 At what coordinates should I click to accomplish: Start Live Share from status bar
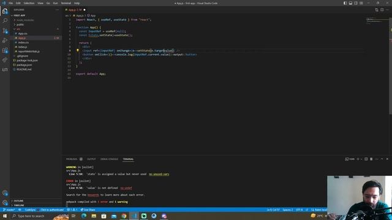[x=88, y=210]
